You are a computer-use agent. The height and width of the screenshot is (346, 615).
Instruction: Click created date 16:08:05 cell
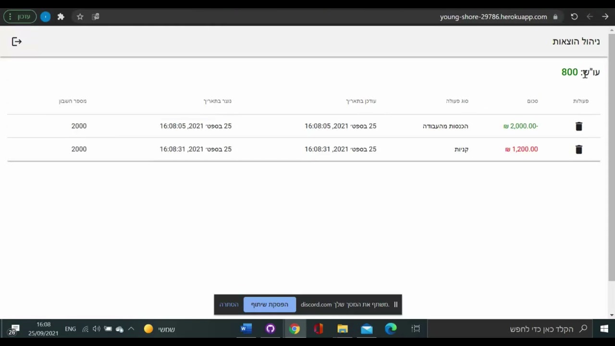pos(196,126)
